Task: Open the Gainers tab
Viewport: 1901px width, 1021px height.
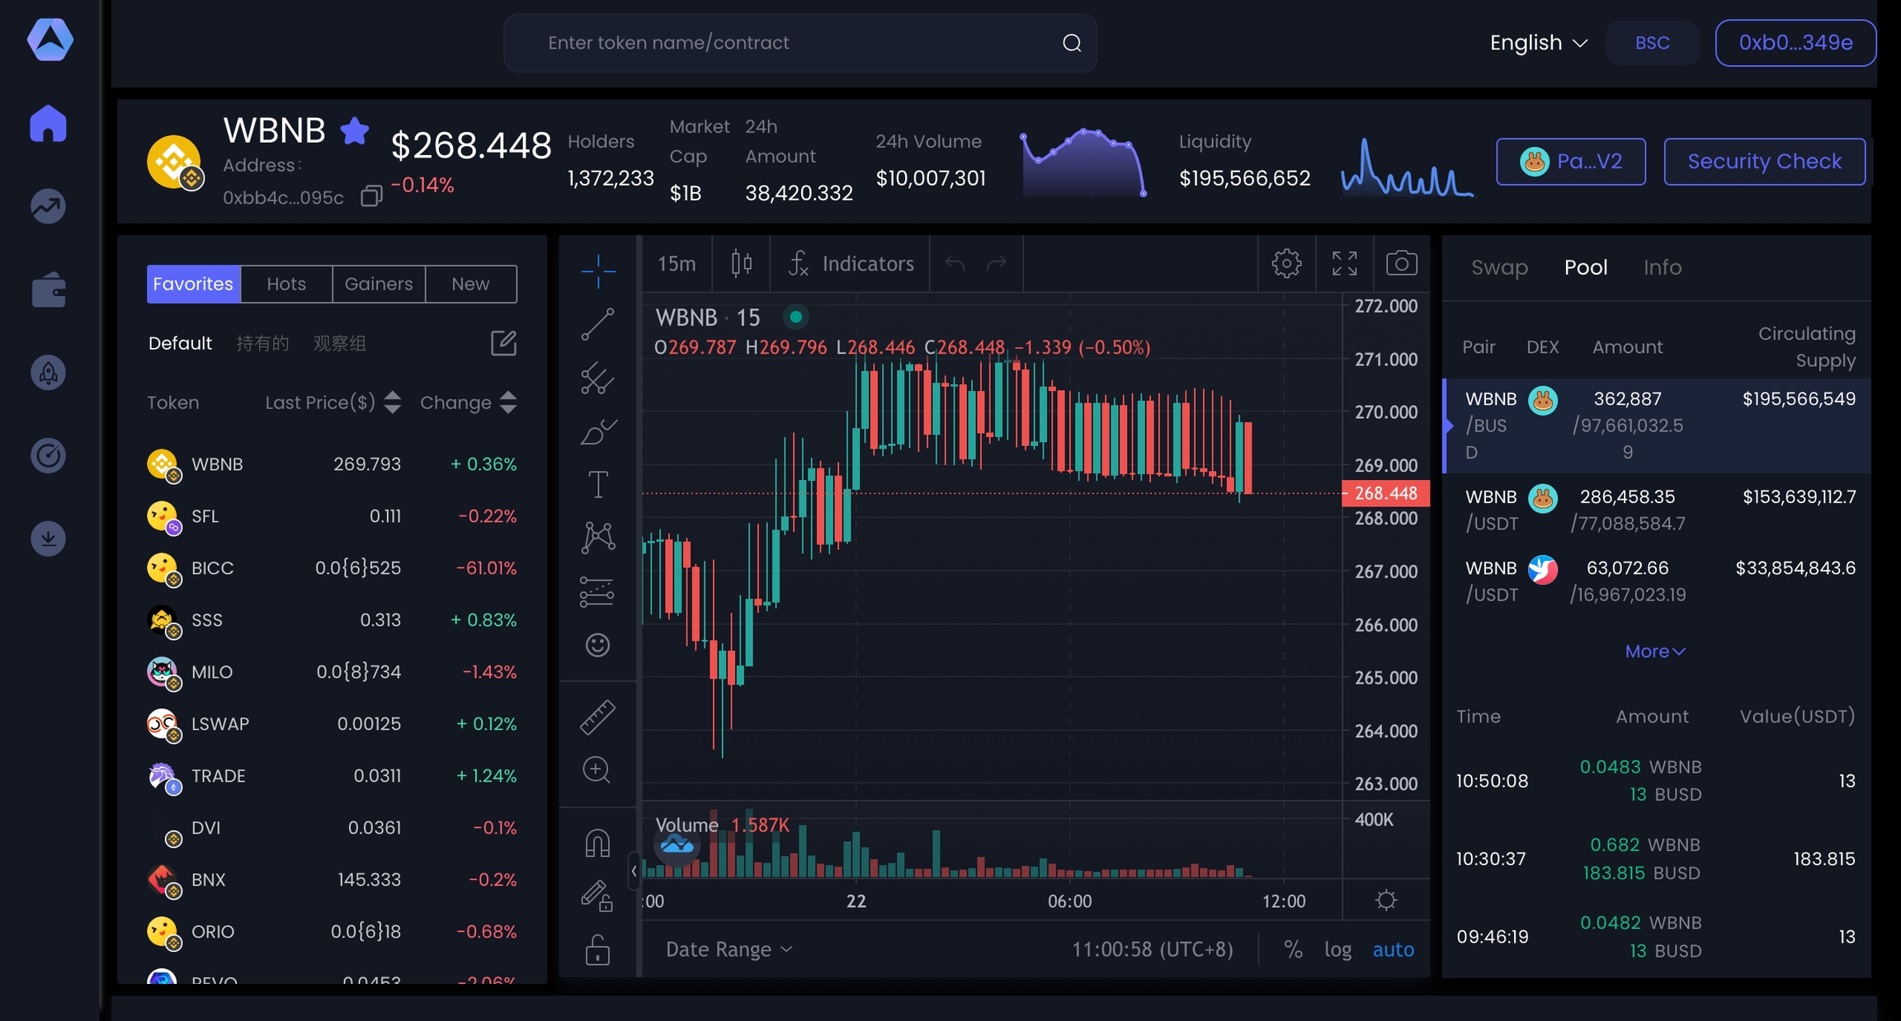Action: [x=378, y=284]
